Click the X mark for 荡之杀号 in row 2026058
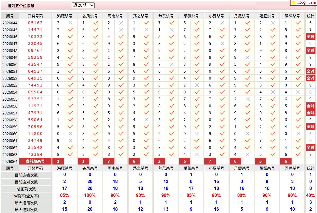The width and height of the screenshot is (317, 213). click(147, 120)
